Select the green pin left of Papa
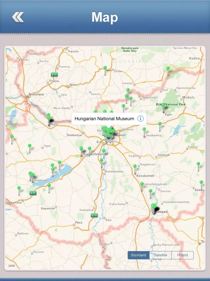The height and width of the screenshot is (281, 210). click(30, 146)
